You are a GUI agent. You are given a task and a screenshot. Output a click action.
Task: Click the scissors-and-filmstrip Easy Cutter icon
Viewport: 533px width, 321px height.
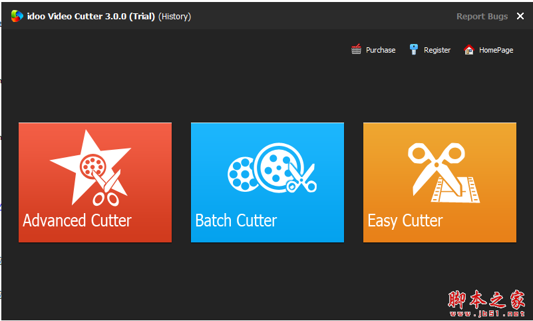[x=443, y=172]
